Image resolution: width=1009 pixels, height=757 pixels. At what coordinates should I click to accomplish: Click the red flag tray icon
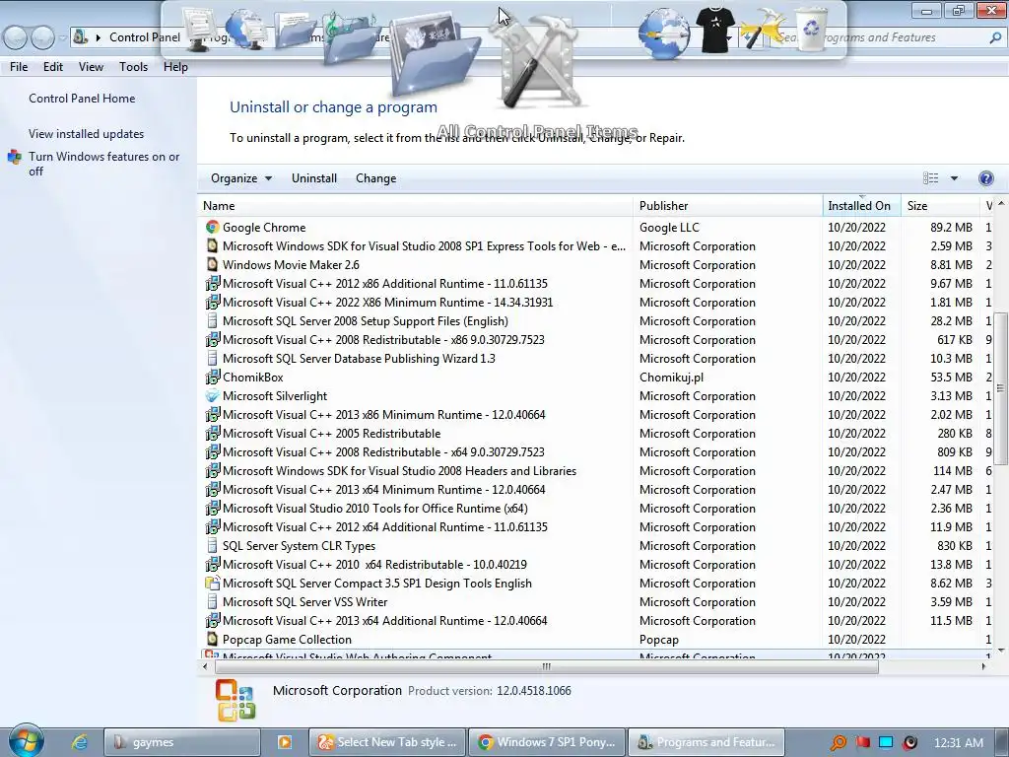point(862,742)
